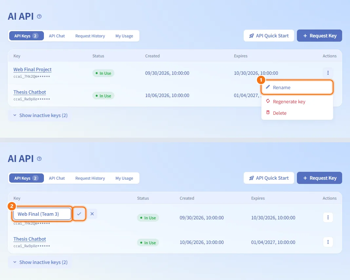Open API Quick Start in the lower panel
The image size is (350, 280).
tap(269, 178)
